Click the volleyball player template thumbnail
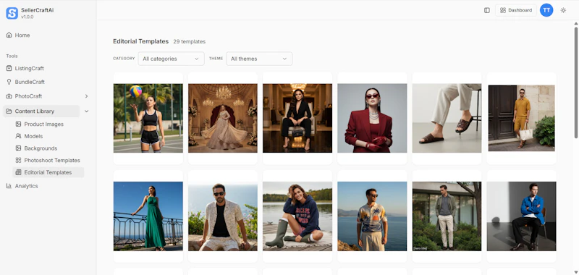 point(148,118)
